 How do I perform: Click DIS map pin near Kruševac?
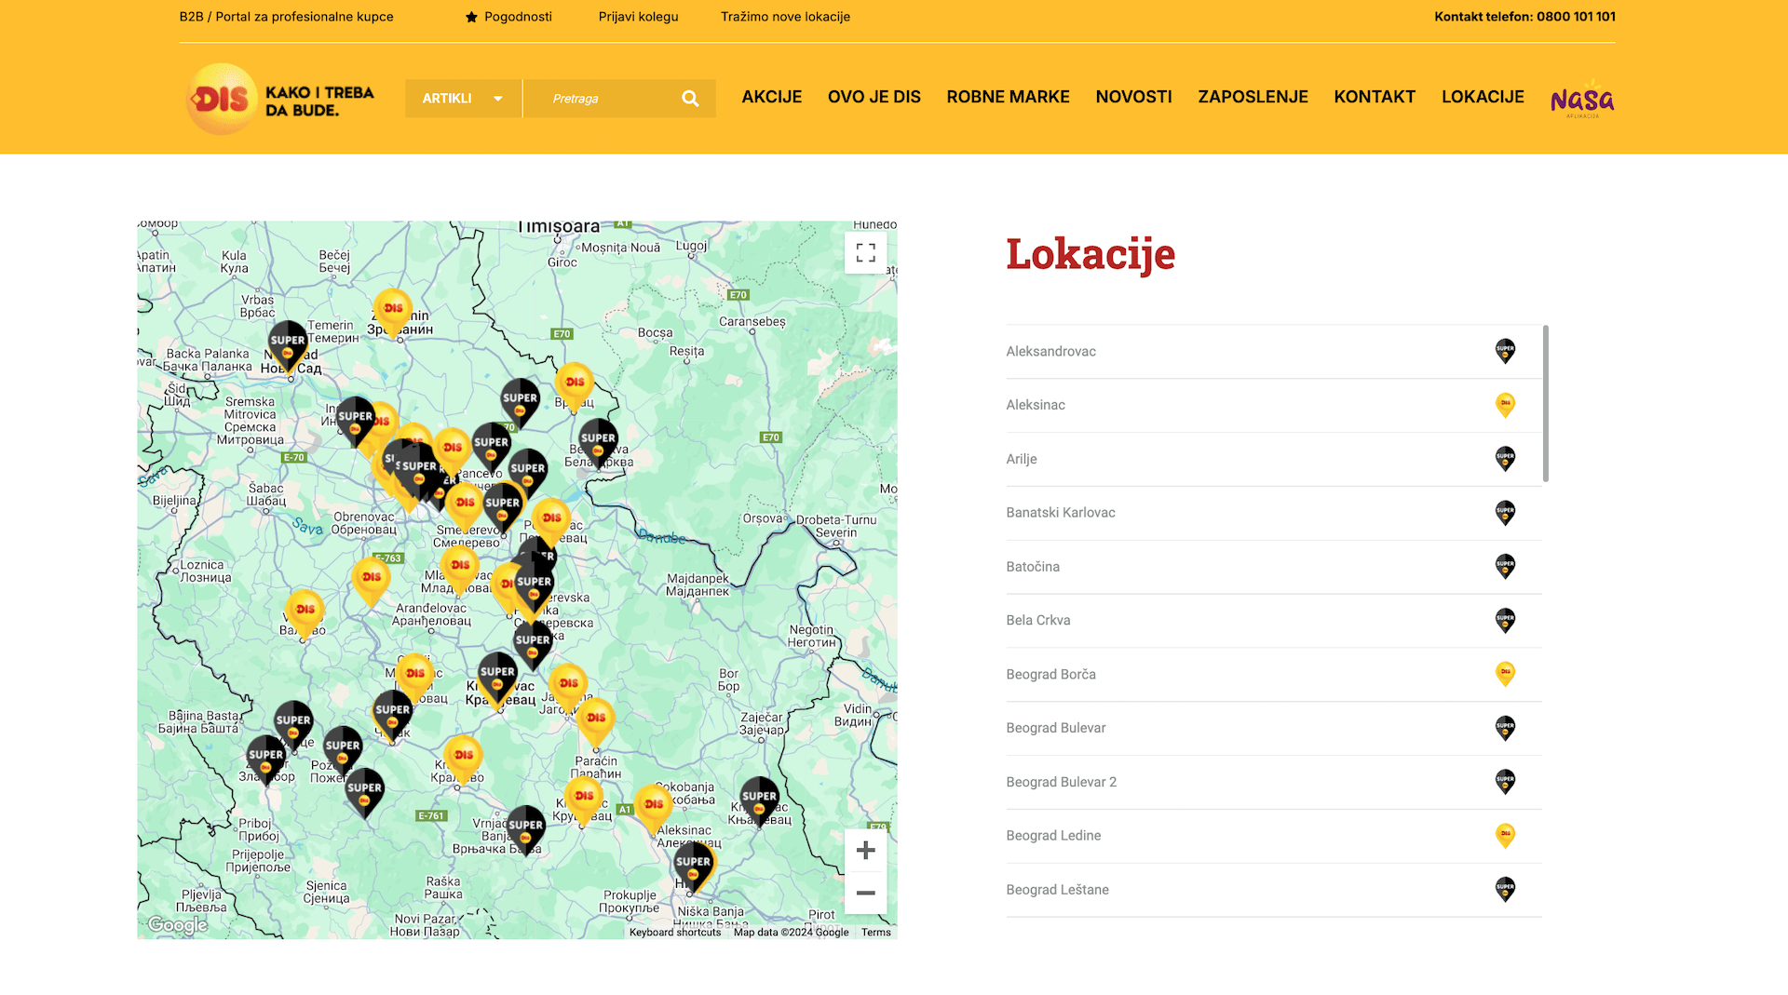pyautogui.click(x=584, y=800)
